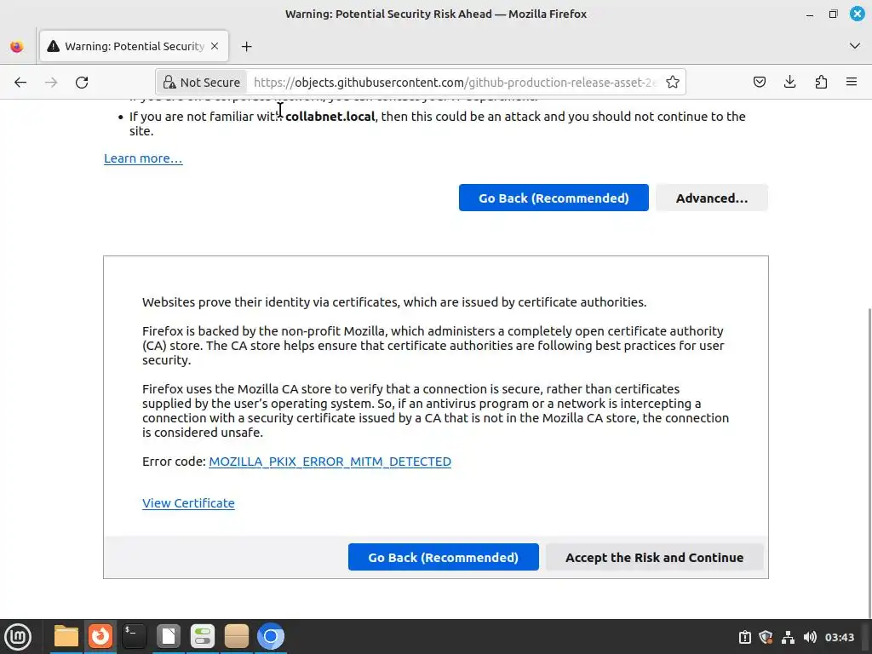Switch to Firefox in the taskbar
Screen dimensions: 872x654
[100, 636]
